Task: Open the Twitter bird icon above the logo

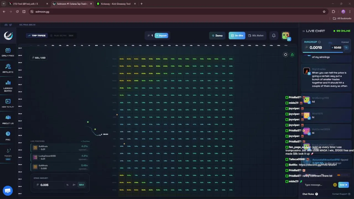Action: (11, 25)
